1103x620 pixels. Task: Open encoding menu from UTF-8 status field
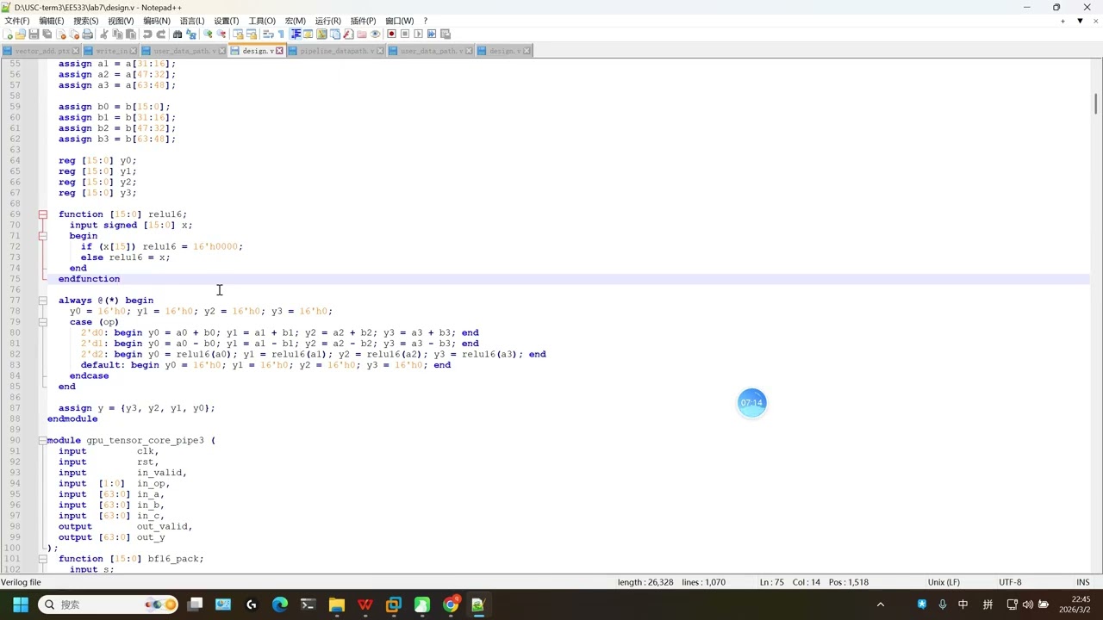click(1010, 582)
